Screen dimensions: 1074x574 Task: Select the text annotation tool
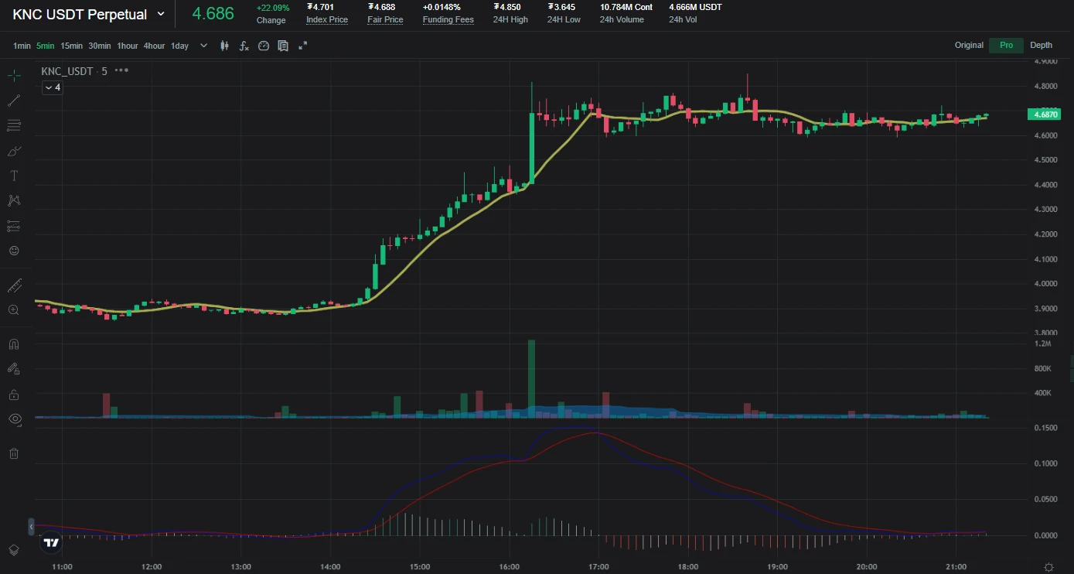coord(14,176)
